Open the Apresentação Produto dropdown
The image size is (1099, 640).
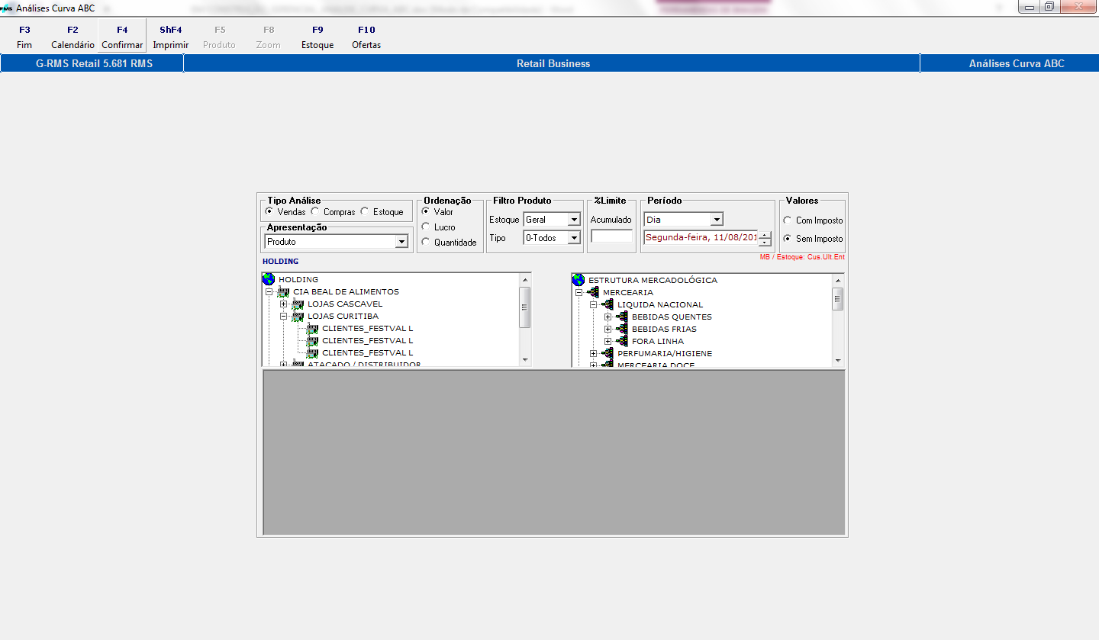coord(401,242)
